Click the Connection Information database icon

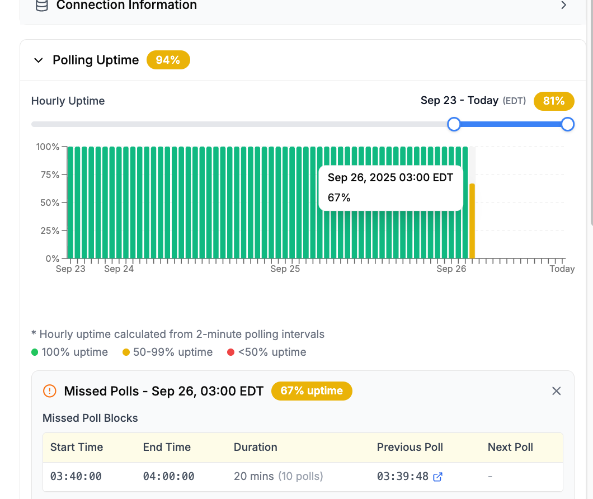tap(41, 6)
